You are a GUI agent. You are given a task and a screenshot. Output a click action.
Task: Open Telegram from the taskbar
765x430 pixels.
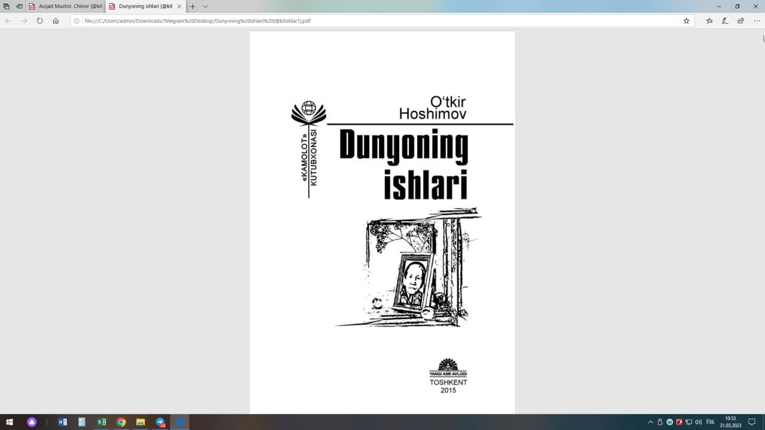coord(160,422)
